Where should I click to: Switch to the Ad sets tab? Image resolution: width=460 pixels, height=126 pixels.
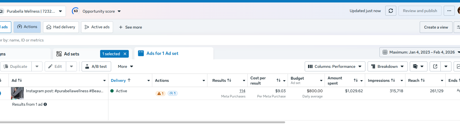tap(71, 54)
